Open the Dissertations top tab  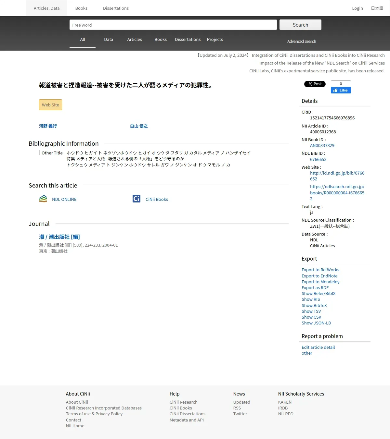116,8
